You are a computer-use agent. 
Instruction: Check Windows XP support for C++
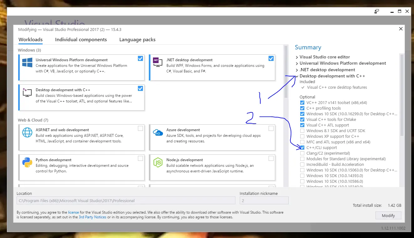(x=302, y=136)
